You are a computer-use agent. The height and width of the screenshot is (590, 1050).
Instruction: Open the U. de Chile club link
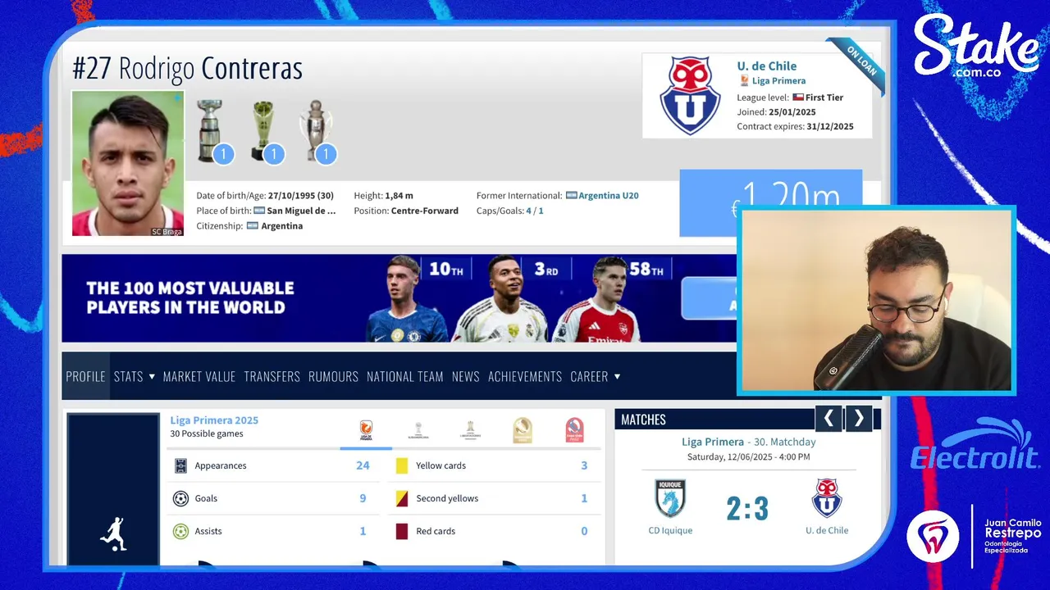click(766, 66)
